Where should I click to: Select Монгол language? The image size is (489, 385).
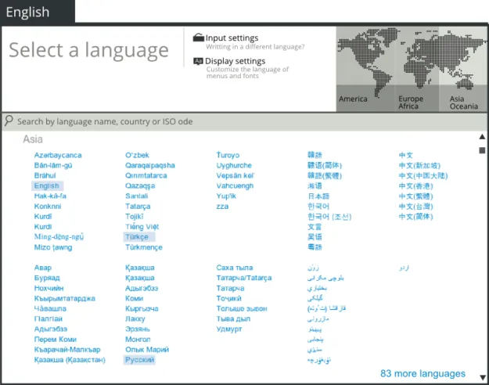(x=138, y=339)
